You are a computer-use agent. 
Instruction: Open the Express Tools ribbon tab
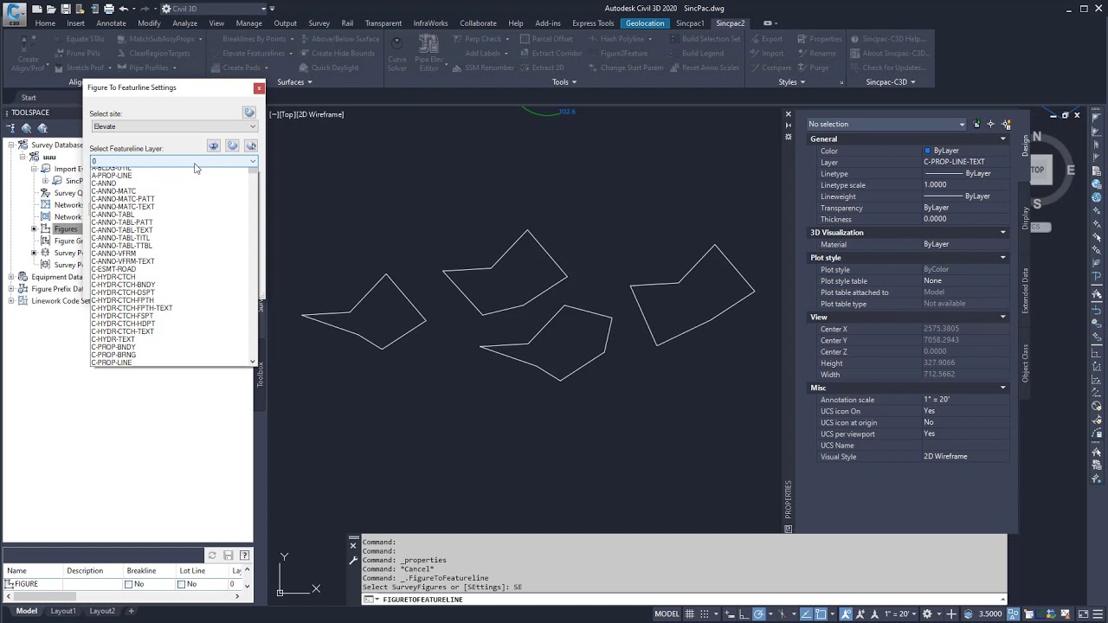coord(593,23)
